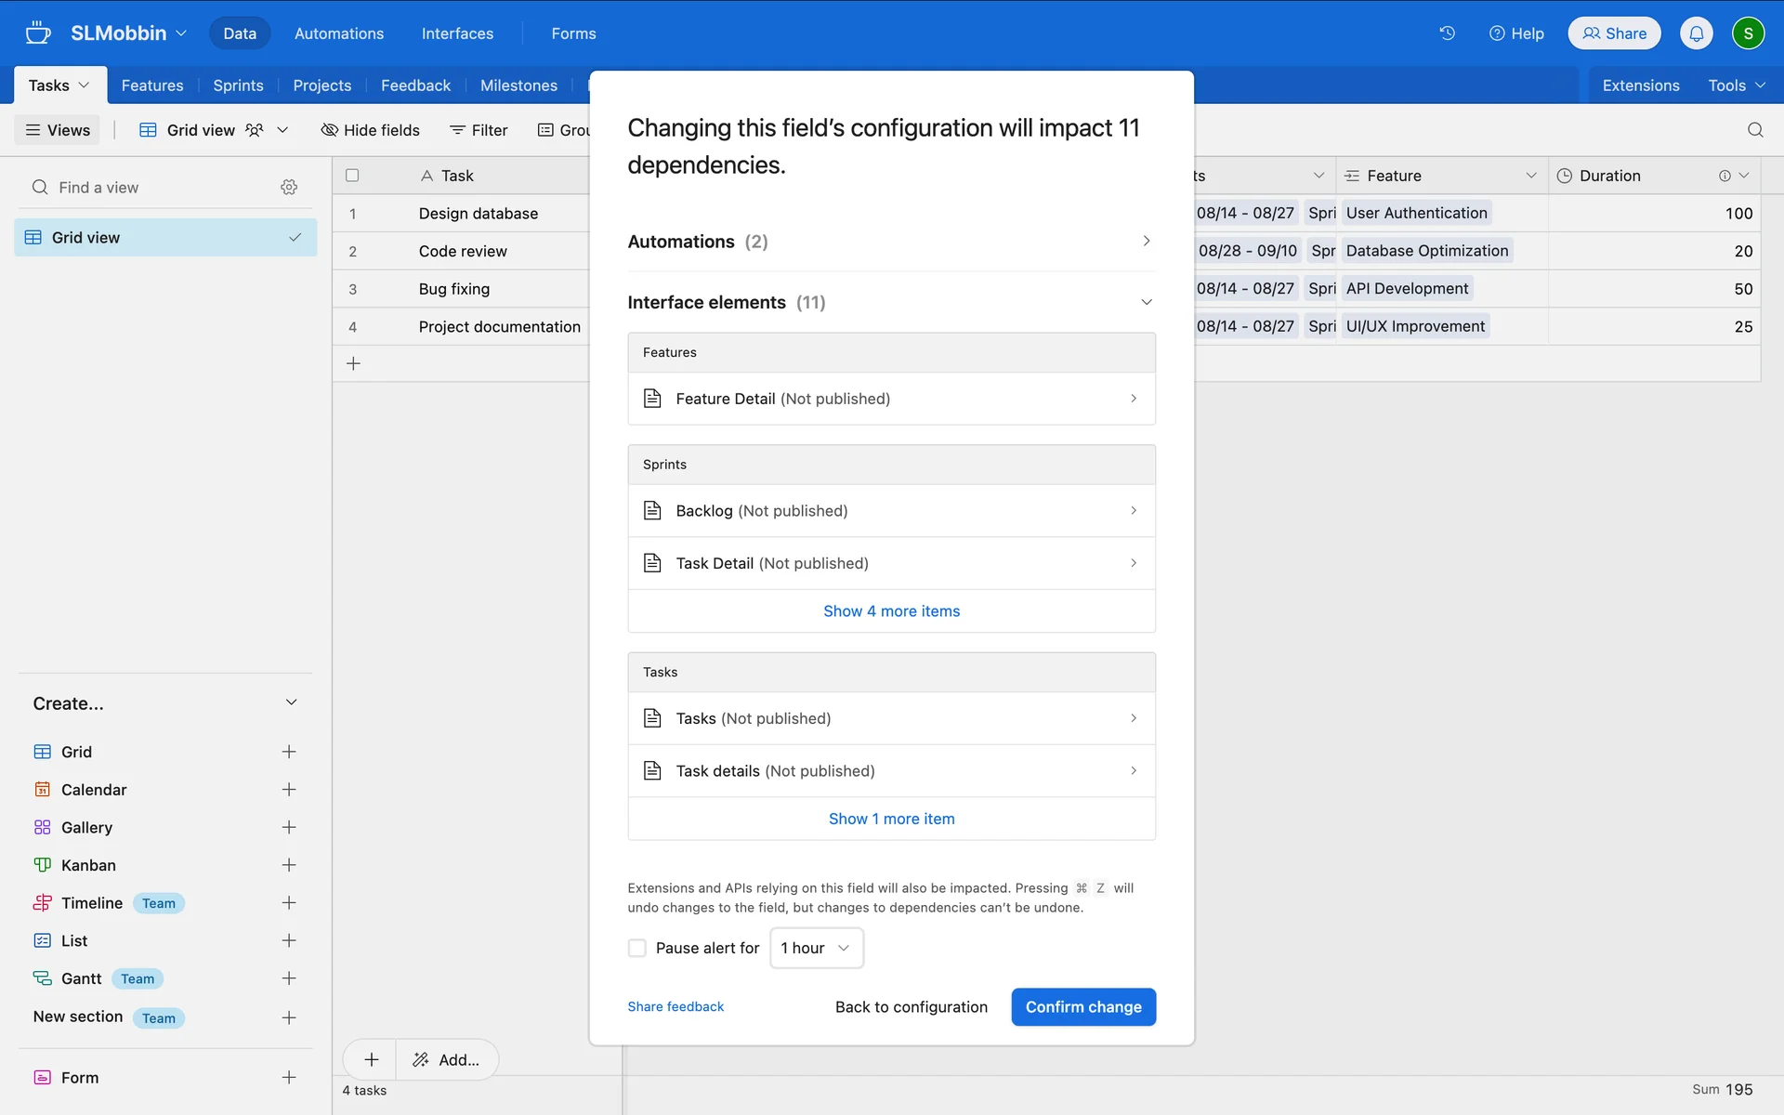The width and height of the screenshot is (1784, 1115).
Task: Enable the Pause alert for checkbox
Action: point(637,948)
